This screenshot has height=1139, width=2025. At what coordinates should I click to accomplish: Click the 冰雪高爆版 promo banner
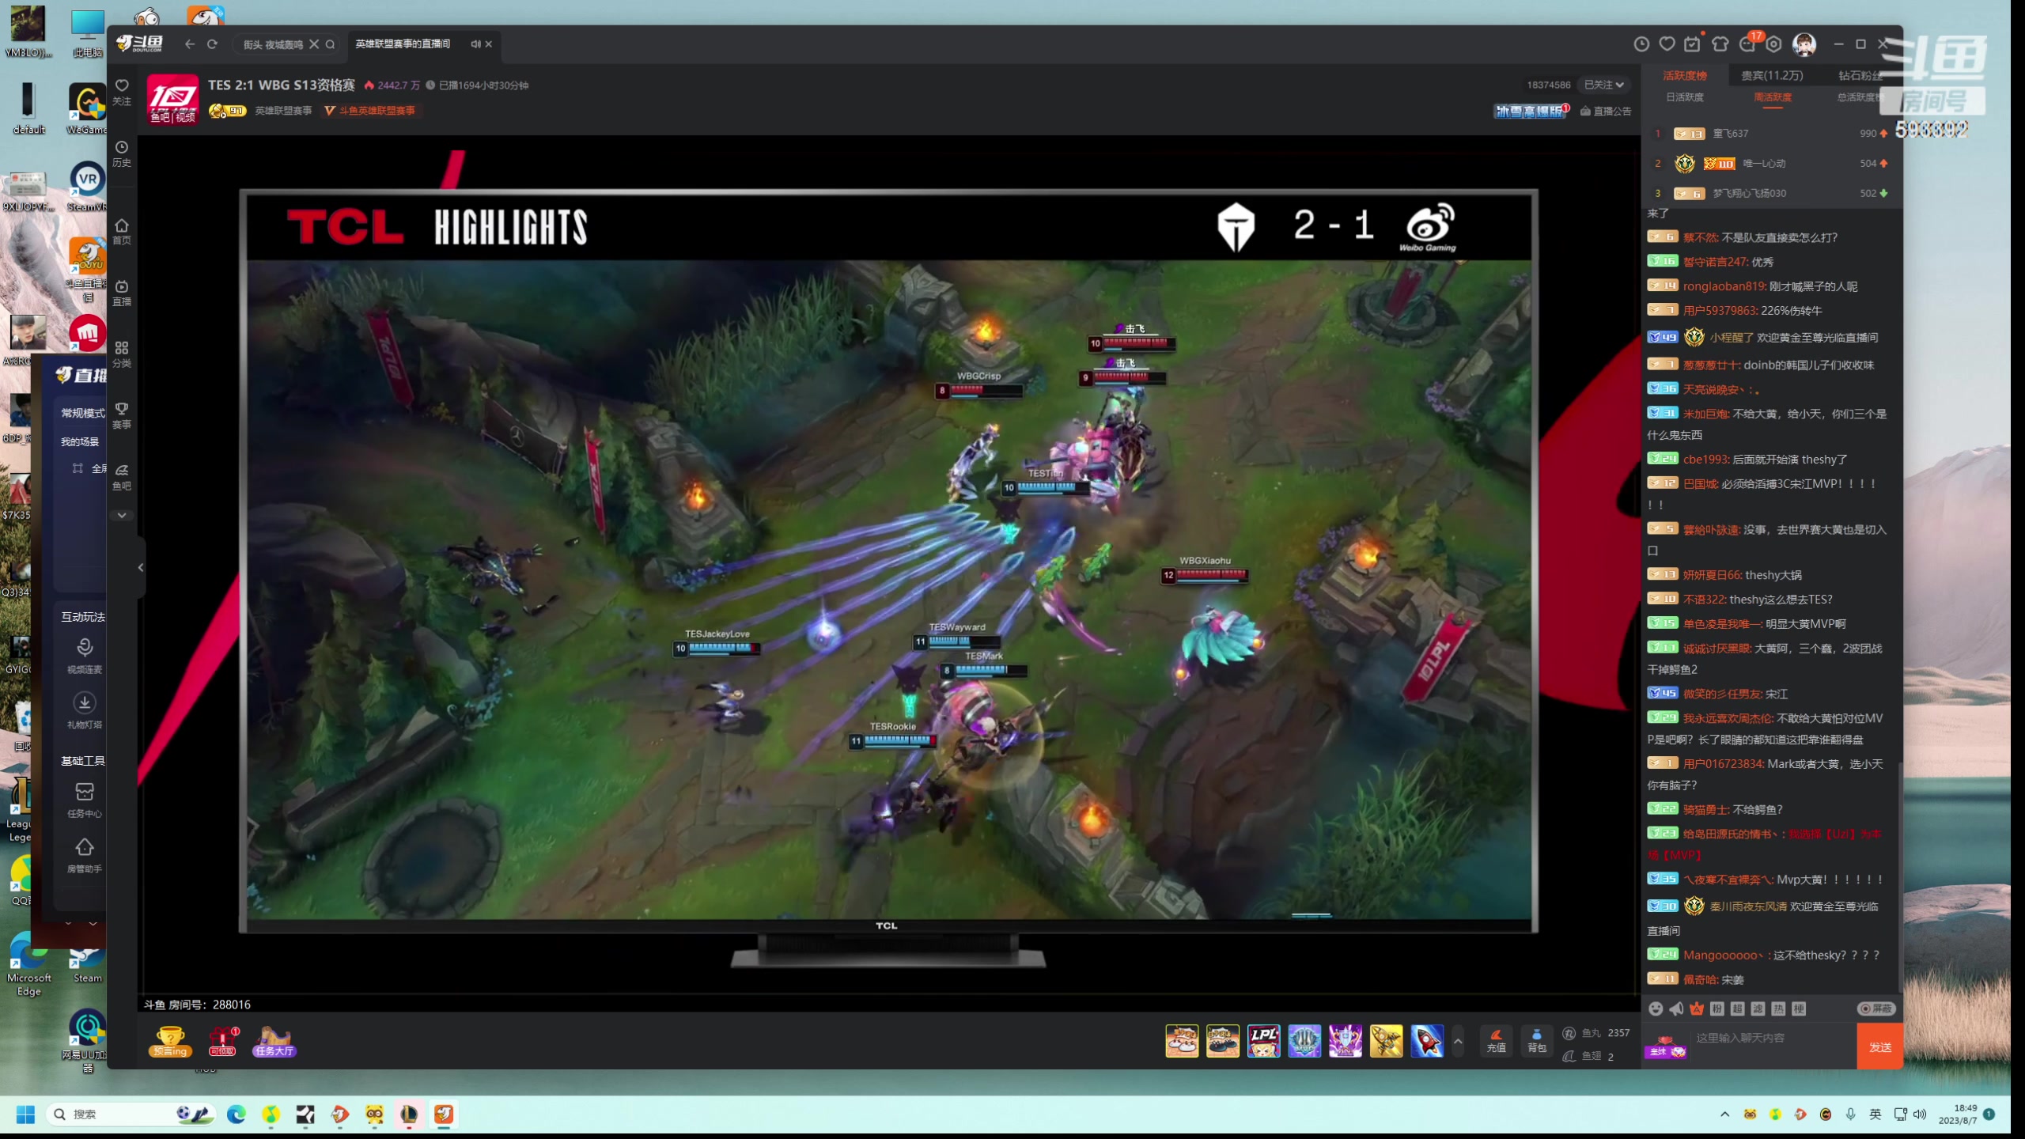pos(1531,112)
